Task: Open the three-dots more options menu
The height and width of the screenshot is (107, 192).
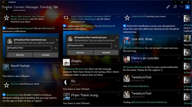Action: click(x=181, y=7)
